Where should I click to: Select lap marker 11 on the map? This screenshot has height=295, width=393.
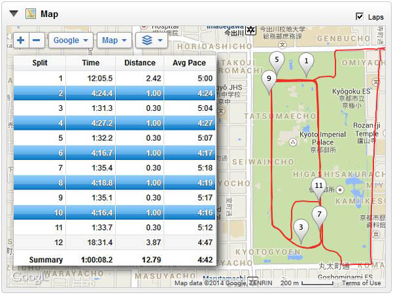318,189
